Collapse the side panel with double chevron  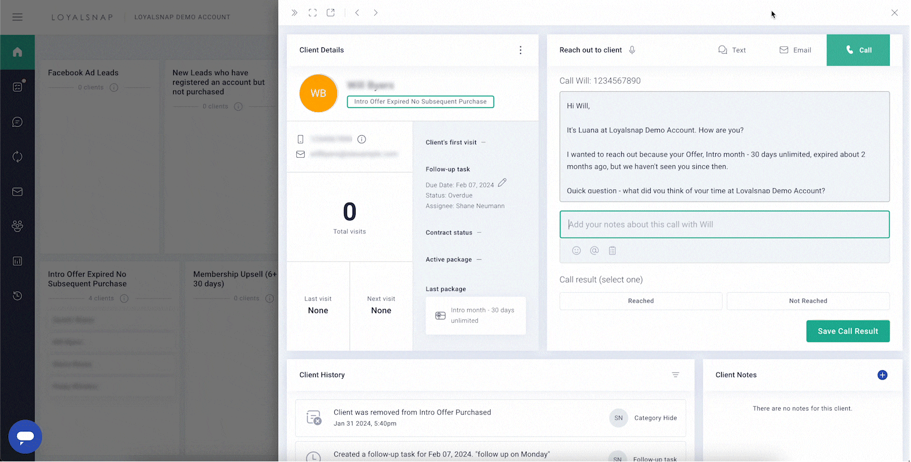tap(294, 13)
